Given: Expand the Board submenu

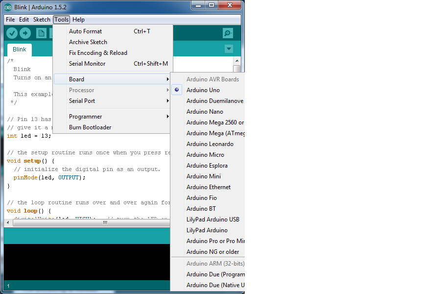Looking at the screenshot, I should point(112,79).
